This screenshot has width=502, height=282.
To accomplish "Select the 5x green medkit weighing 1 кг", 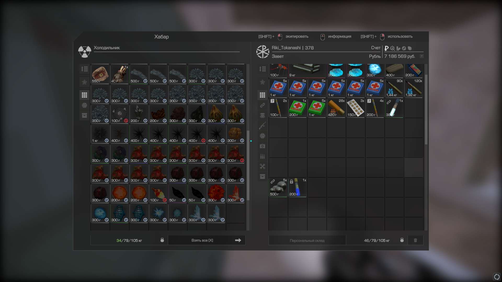I will pos(317,108).
